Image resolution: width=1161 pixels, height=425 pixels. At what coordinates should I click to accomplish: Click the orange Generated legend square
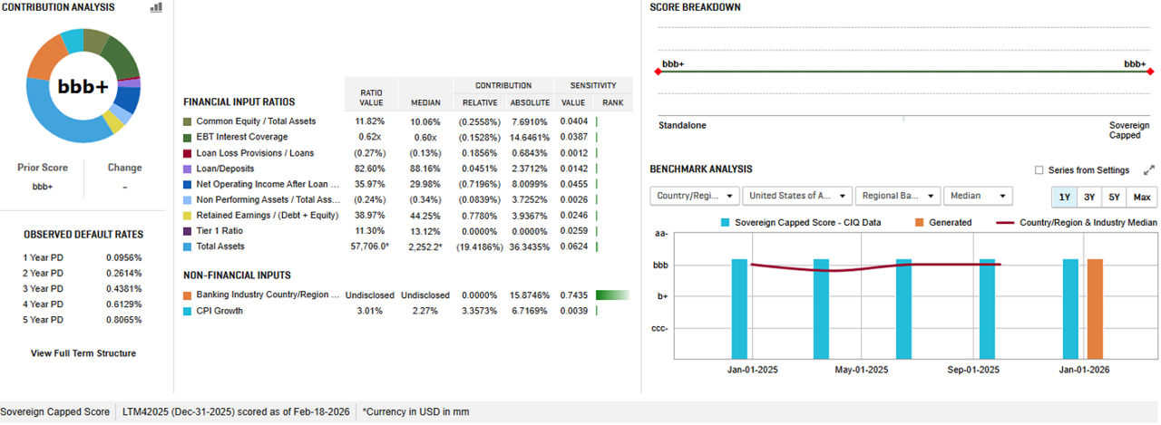pos(920,222)
